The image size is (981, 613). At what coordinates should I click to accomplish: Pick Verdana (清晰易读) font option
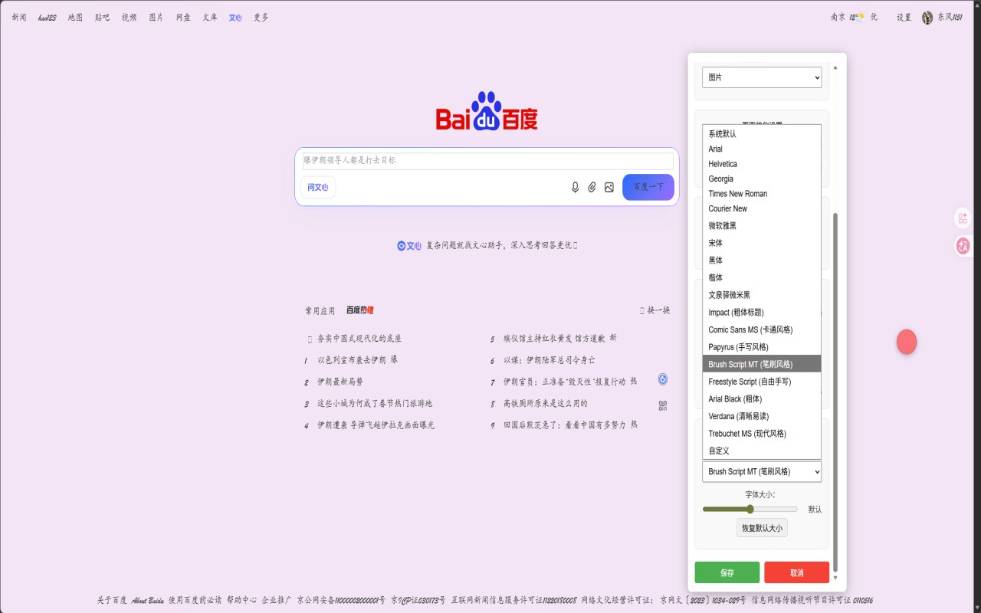(x=762, y=416)
